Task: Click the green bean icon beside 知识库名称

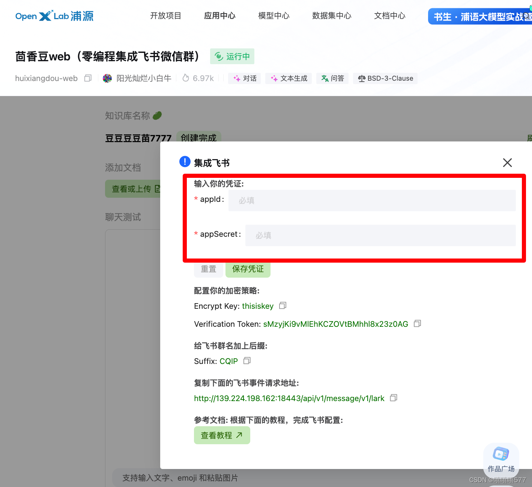Action: 157,115
